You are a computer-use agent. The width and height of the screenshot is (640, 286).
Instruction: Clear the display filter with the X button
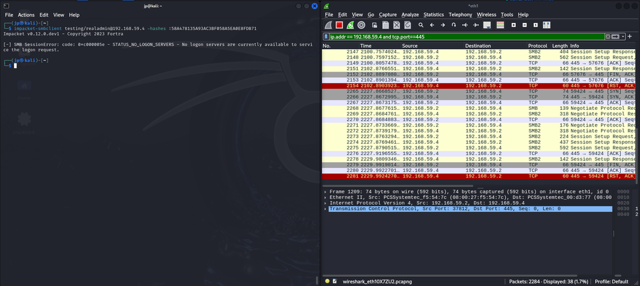(x=608, y=36)
